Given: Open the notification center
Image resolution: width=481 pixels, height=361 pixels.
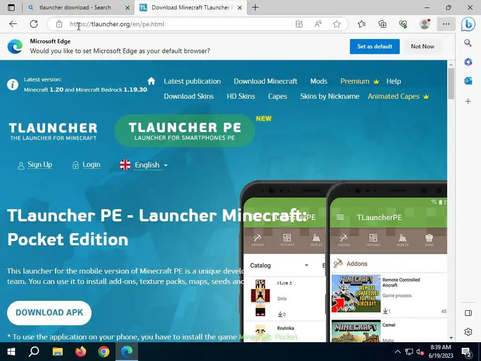Looking at the screenshot, I should click(x=466, y=352).
